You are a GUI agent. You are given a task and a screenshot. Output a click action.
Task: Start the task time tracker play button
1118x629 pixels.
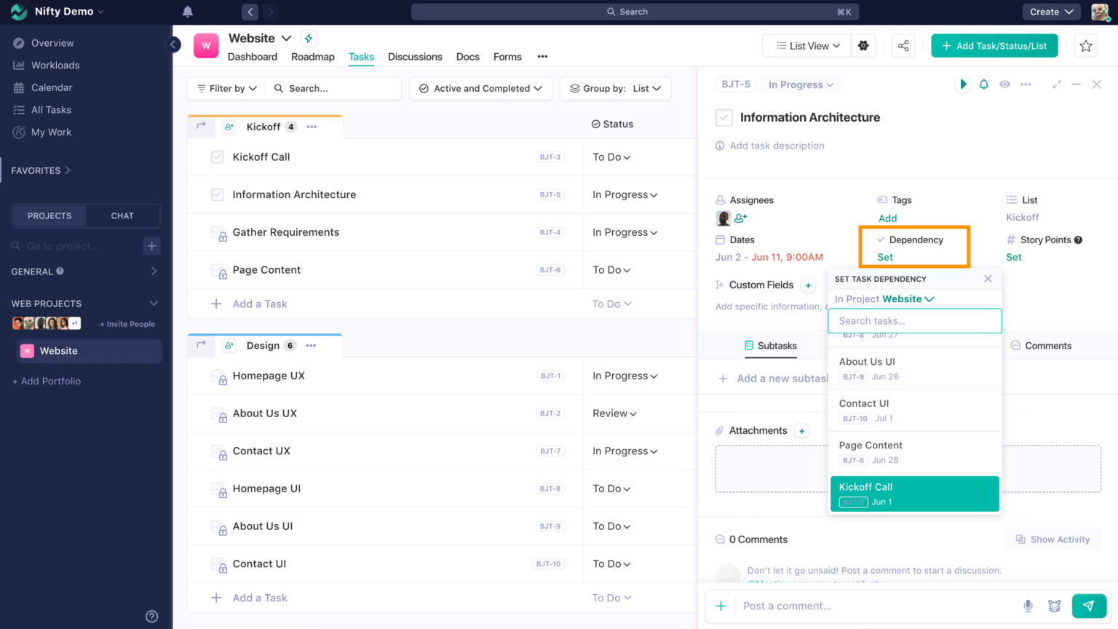[962, 84]
